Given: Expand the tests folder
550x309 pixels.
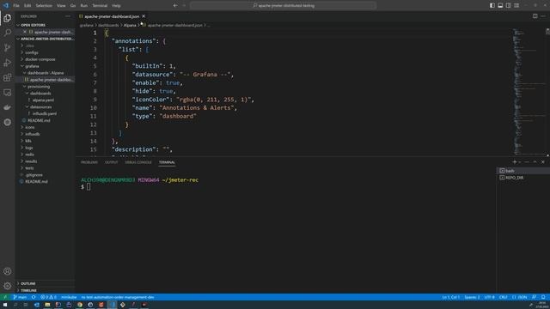Looking at the screenshot, I should (x=29, y=168).
